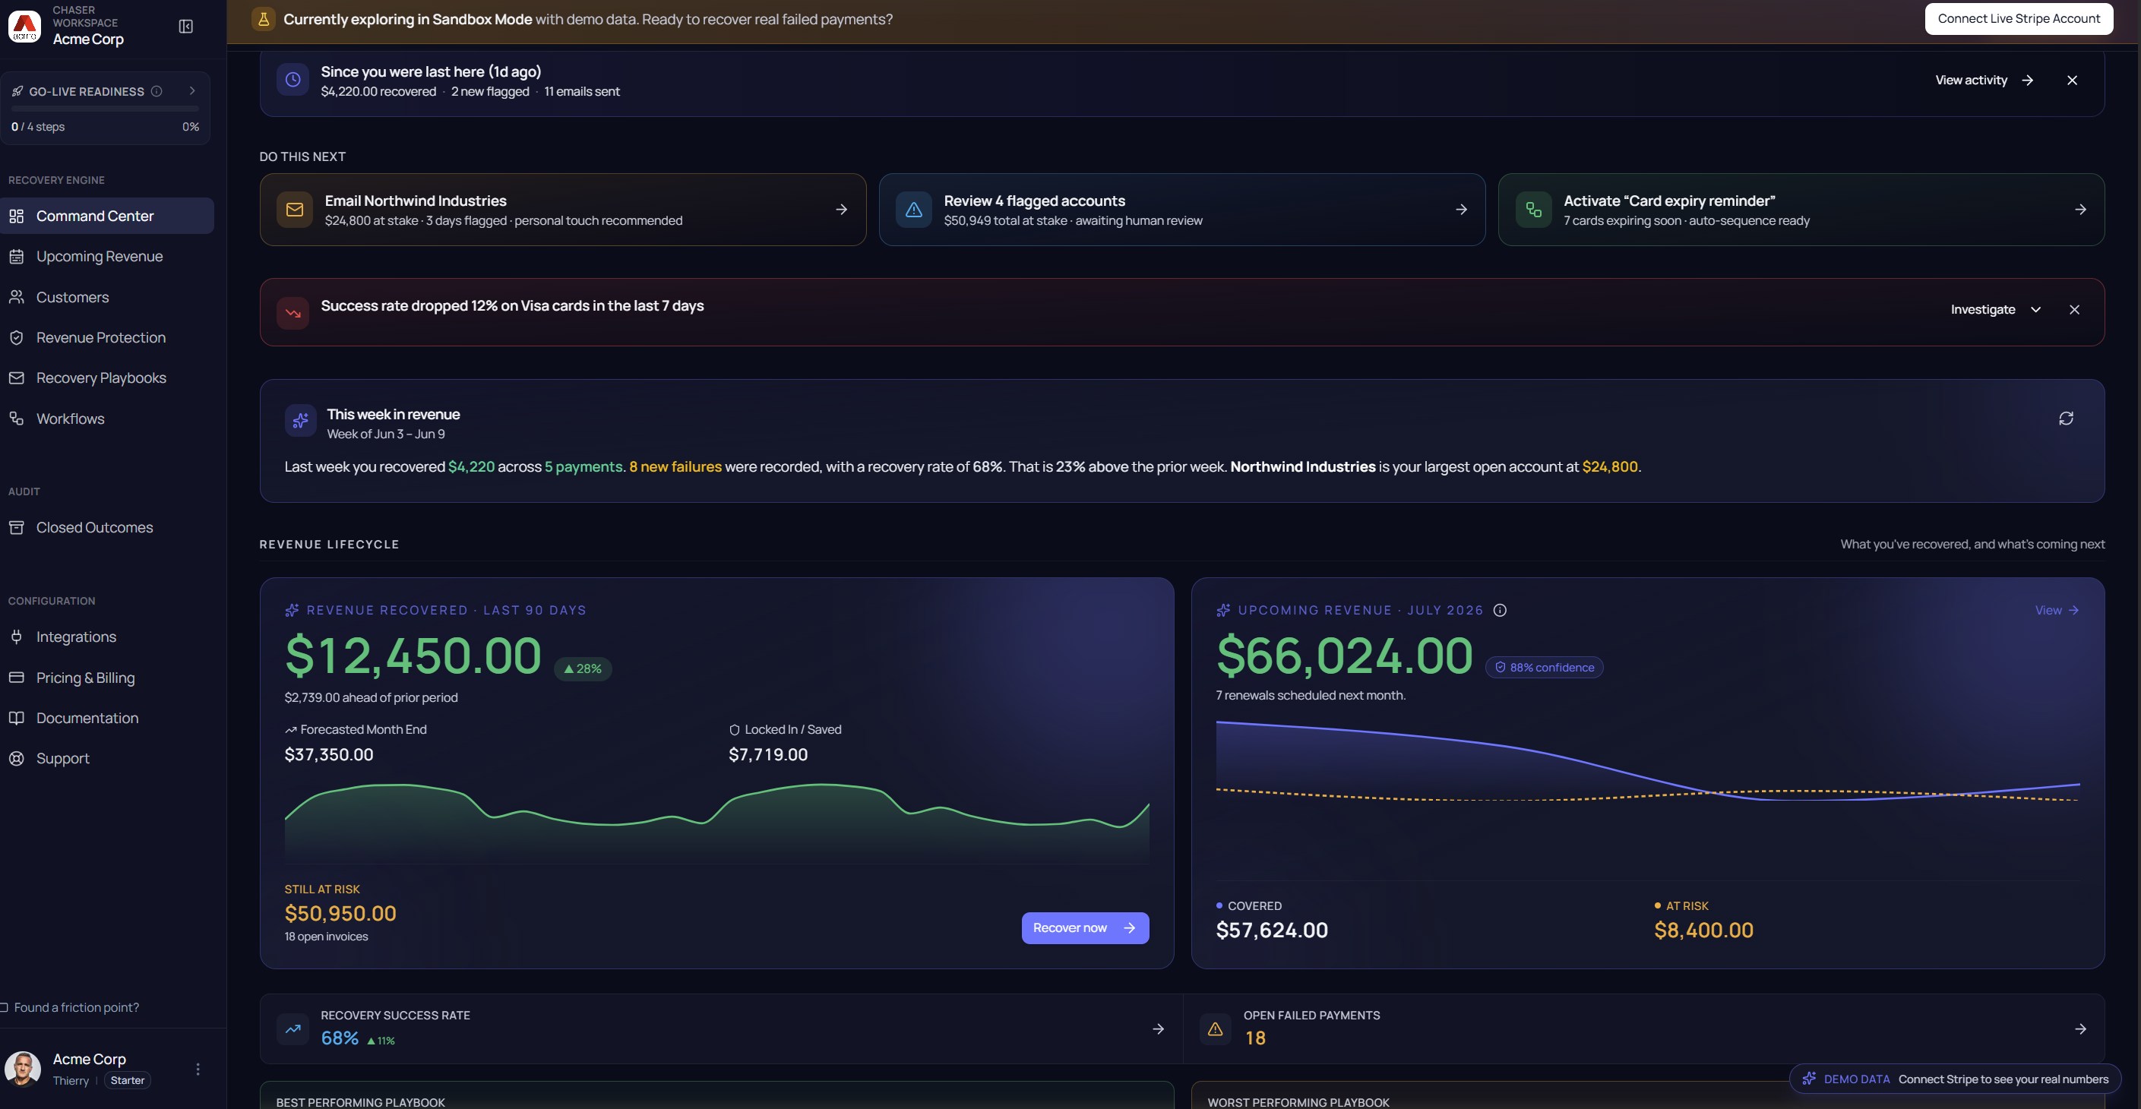This screenshot has height=1109, width=2141.
Task: Click the Recover now button
Action: [1085, 928]
